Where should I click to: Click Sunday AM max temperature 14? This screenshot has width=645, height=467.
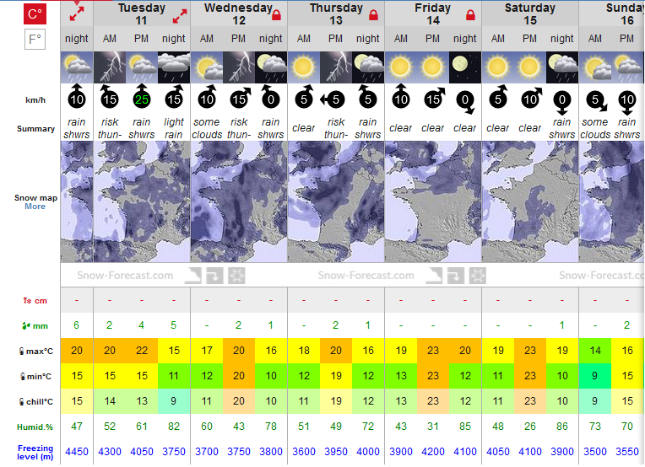tap(595, 351)
